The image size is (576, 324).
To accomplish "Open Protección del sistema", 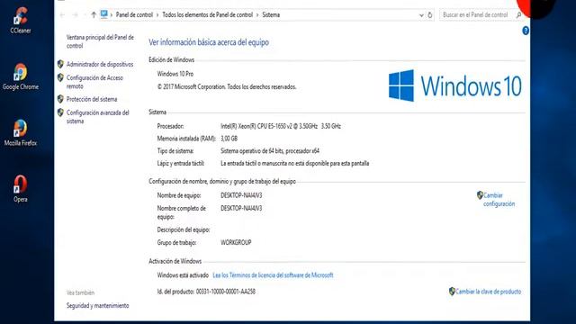I will (x=92, y=99).
